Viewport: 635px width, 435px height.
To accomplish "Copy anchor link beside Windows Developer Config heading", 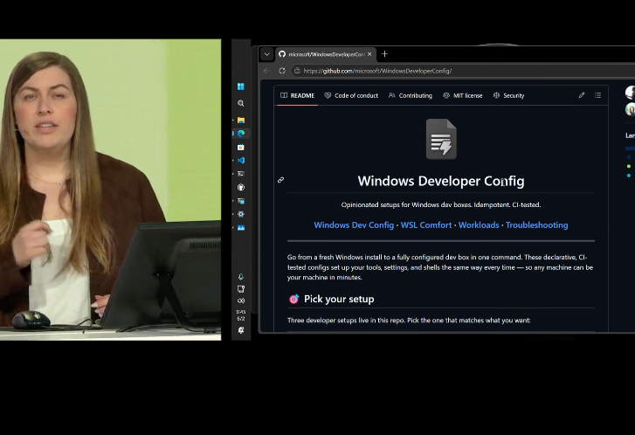I will 280,180.
